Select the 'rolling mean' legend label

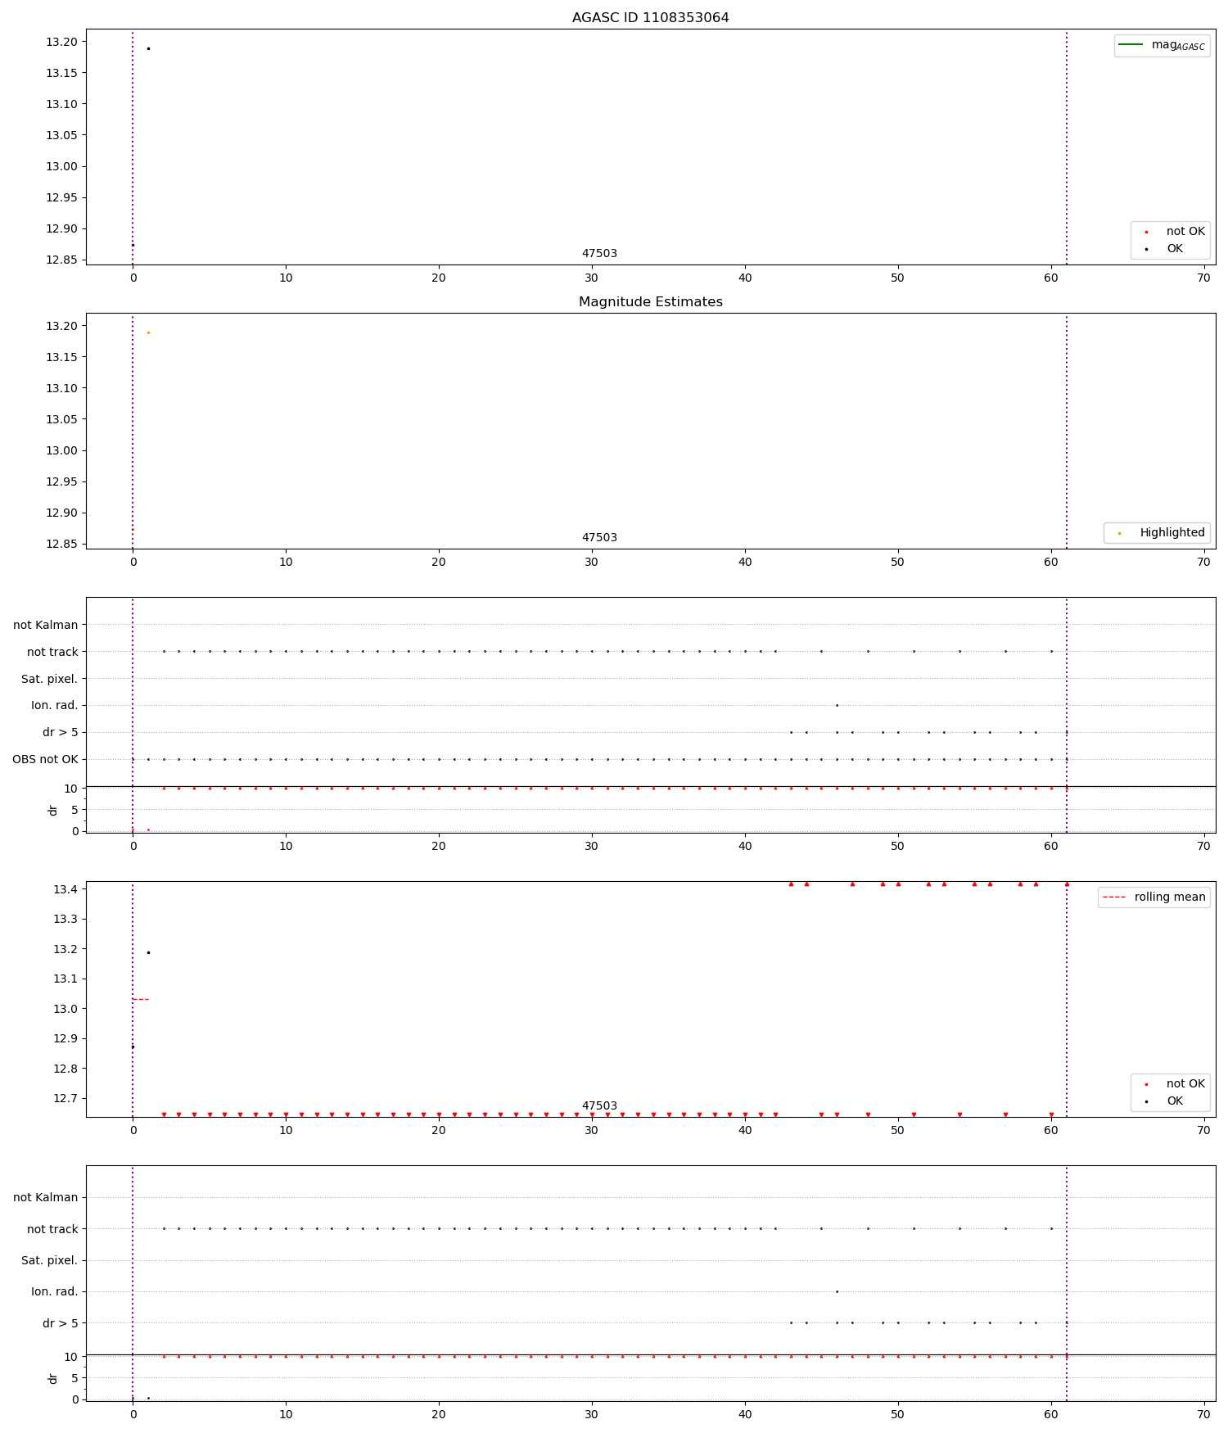(x=1170, y=897)
